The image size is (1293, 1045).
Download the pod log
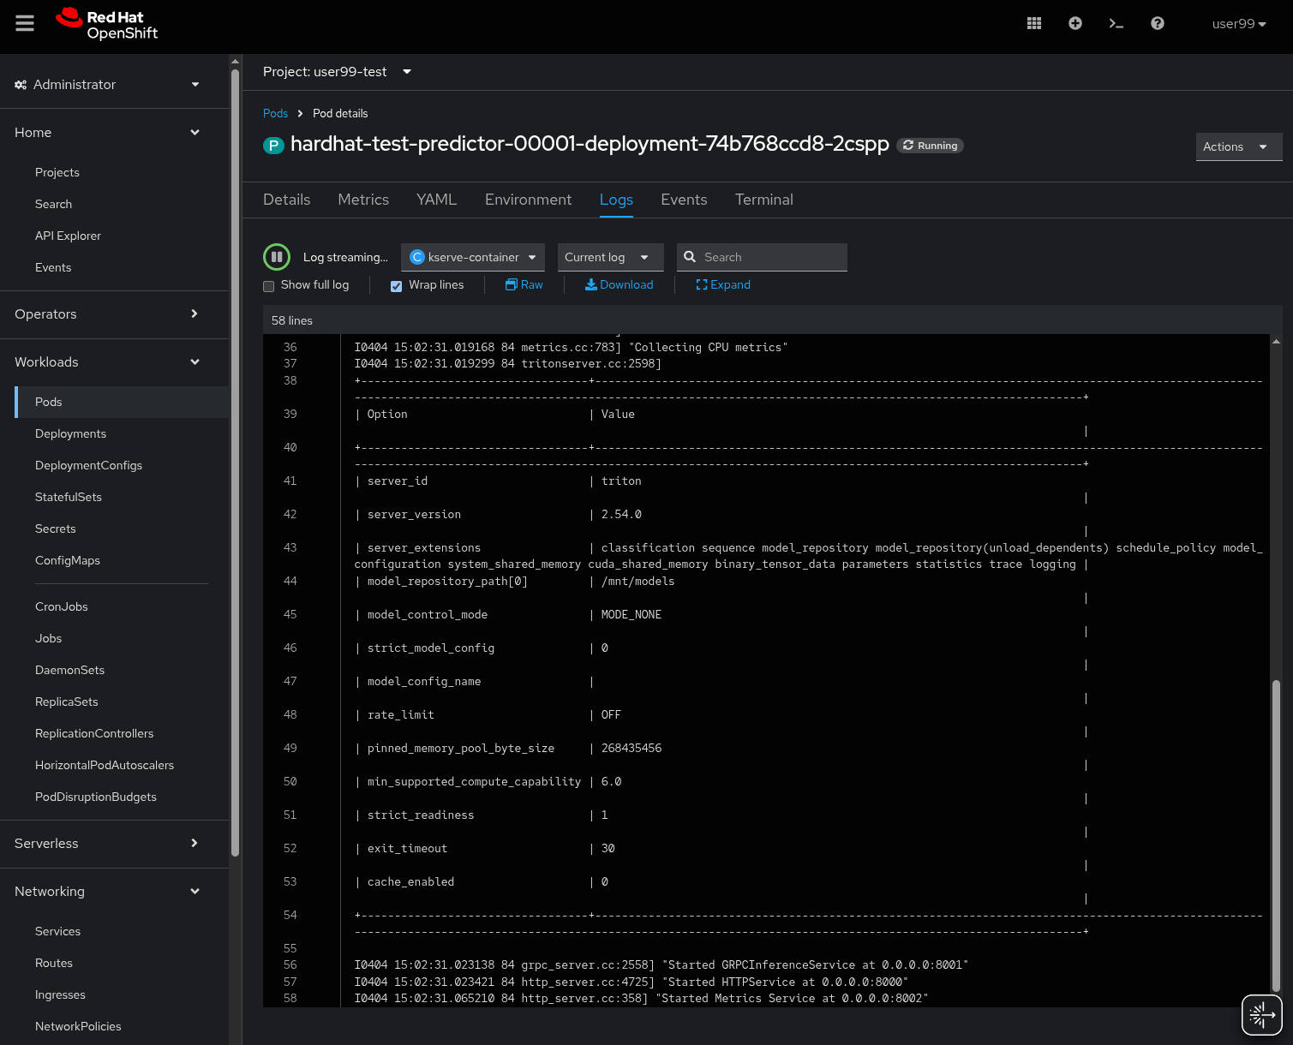click(x=619, y=284)
